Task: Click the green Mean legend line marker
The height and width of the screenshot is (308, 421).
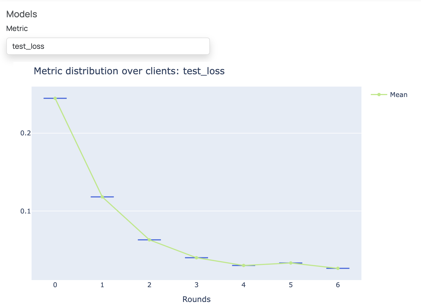Action: 379,95
